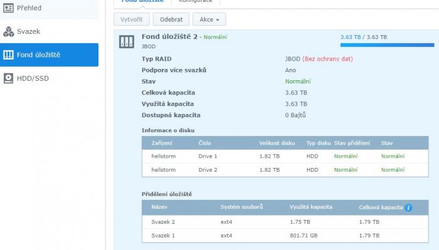Switch to the Konfigurace tab

[196, 1]
